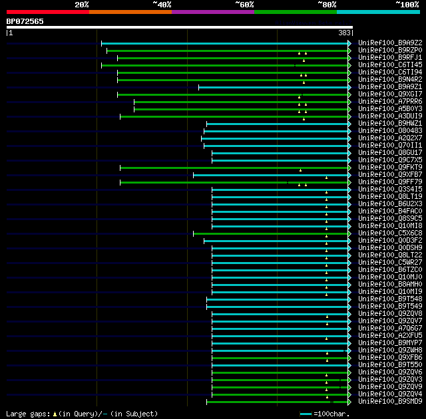Click the query end position 383
The height and width of the screenshot is (419, 426).
click(344, 33)
